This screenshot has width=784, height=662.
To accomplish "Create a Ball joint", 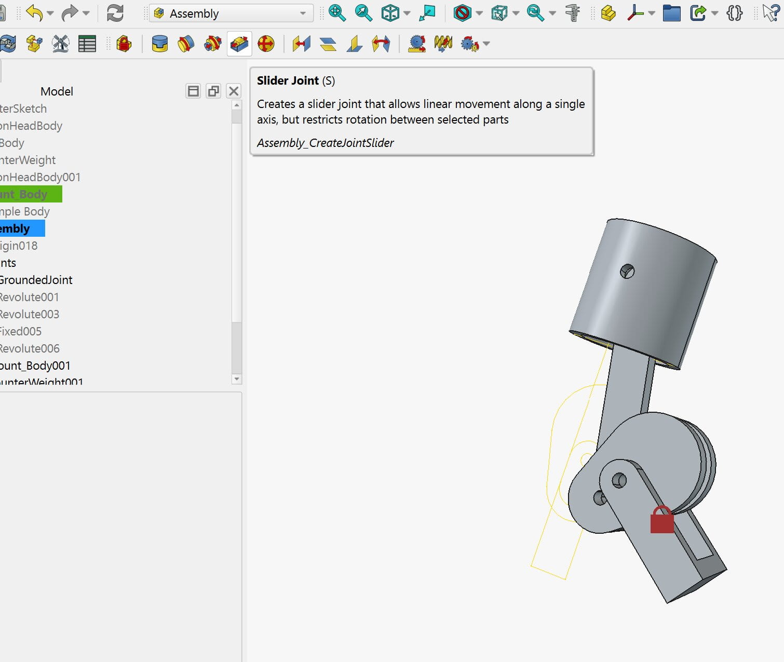I will [266, 44].
